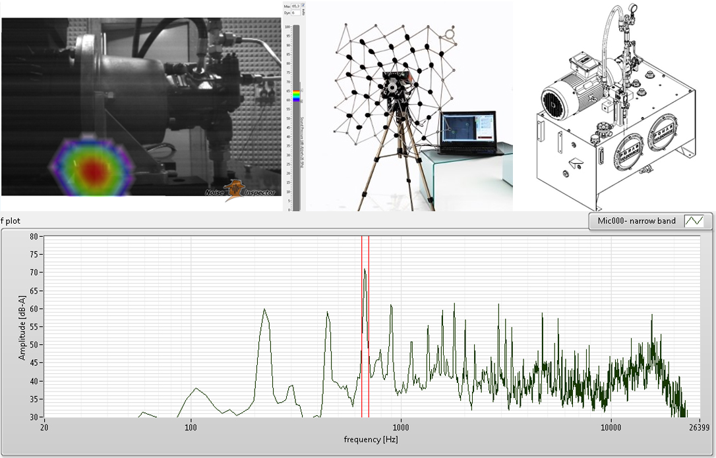Click the 20 minimum frequency axis value
The width and height of the screenshot is (716, 458).
44,428
